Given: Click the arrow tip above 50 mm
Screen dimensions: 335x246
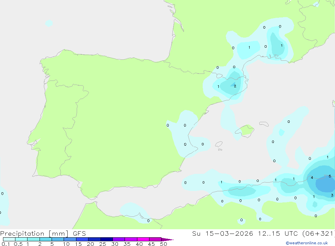Looking at the screenshot, I should (168, 240).
